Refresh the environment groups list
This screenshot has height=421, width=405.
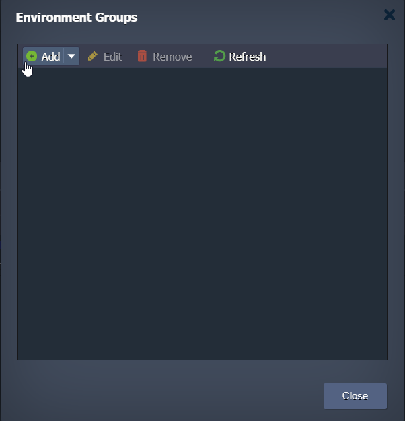pos(240,57)
